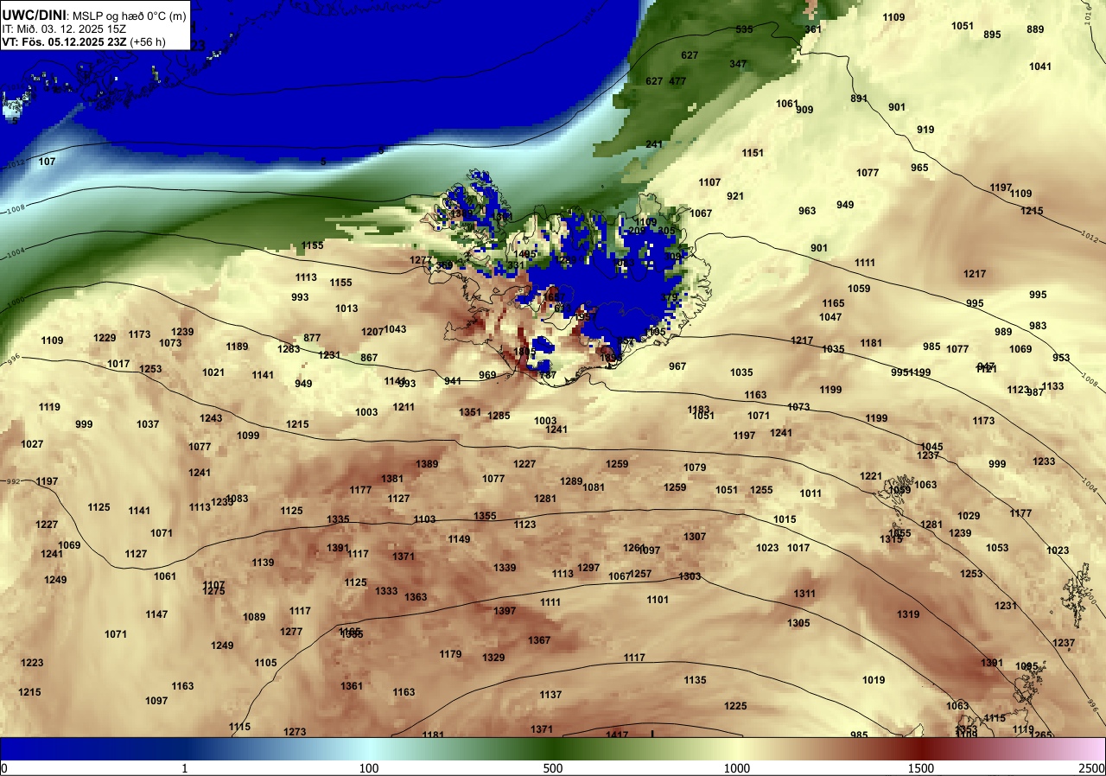
Task: Click the 1083 height value
Action: pos(237,499)
